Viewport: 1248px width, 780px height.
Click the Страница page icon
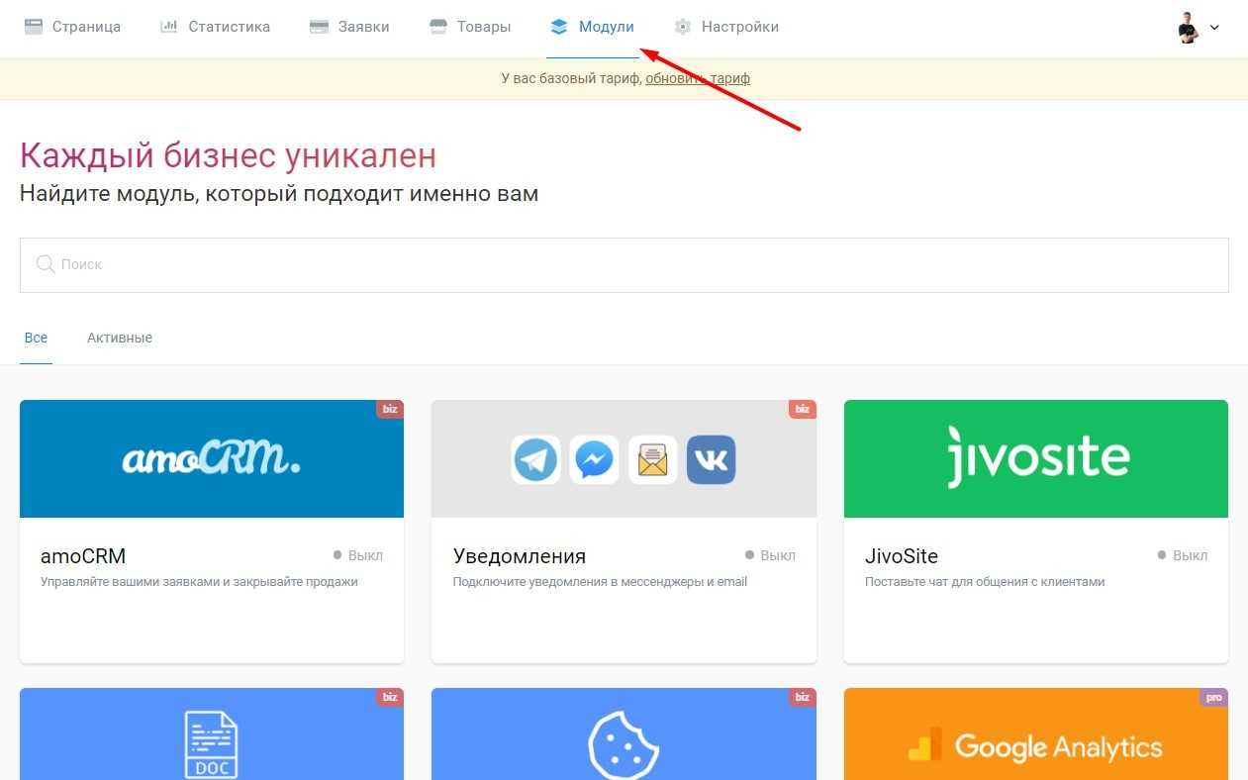[x=34, y=27]
